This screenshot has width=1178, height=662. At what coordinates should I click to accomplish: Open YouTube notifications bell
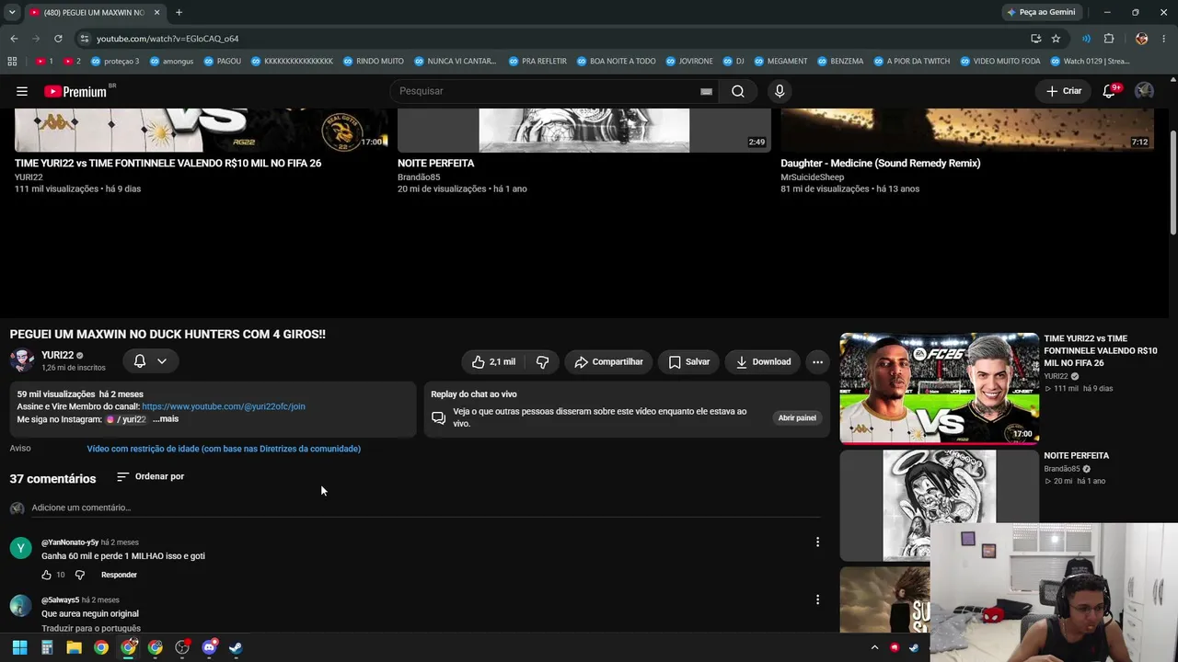click(x=1110, y=91)
